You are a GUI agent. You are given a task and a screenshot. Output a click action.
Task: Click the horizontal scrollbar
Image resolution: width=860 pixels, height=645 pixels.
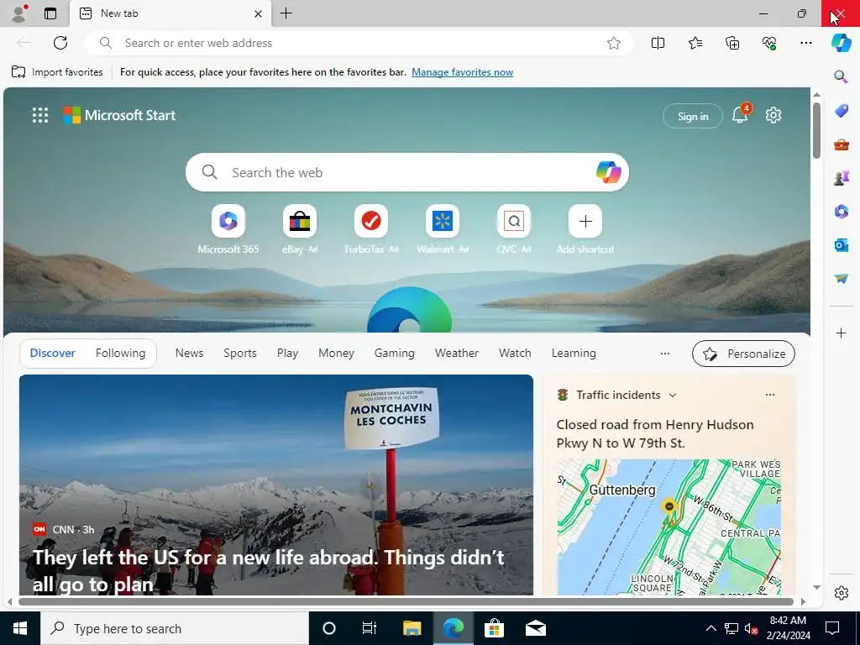click(406, 601)
